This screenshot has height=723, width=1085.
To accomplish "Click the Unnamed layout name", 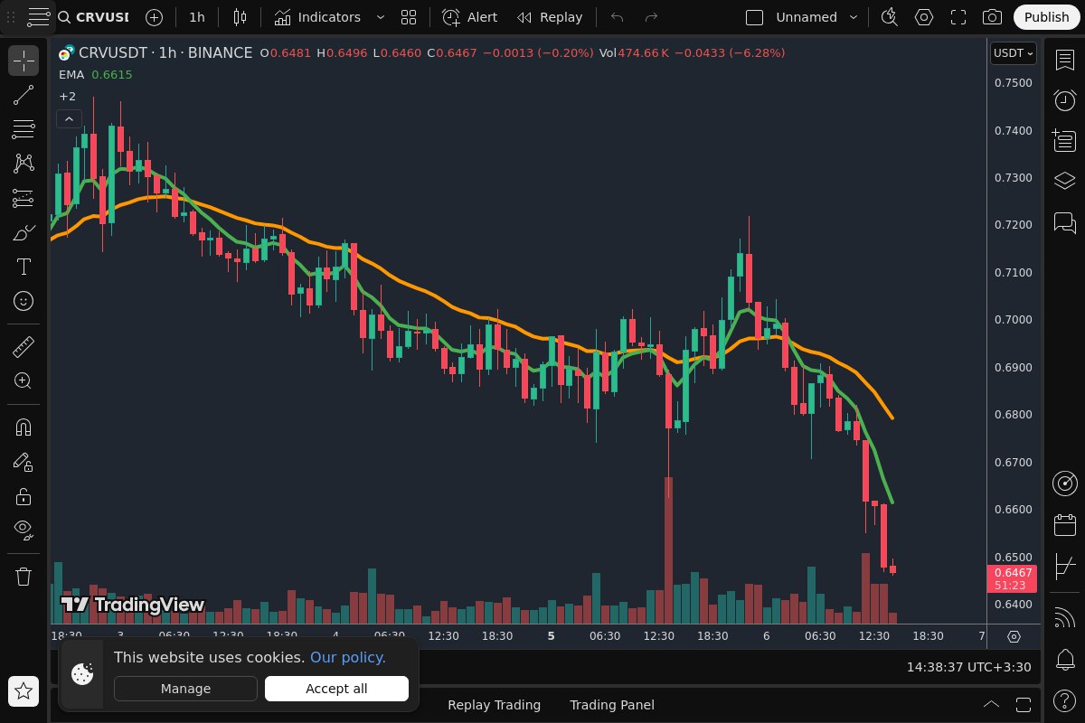I will click(x=807, y=17).
